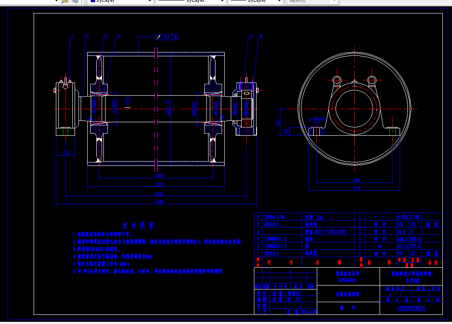Select balloon number 5 leader label
The height and width of the screenshot is (324, 452).
tap(251, 36)
